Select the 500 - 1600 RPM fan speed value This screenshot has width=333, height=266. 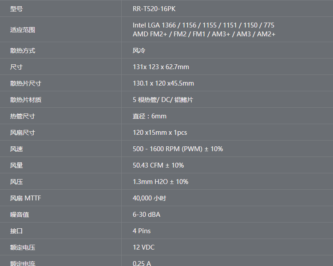178,149
